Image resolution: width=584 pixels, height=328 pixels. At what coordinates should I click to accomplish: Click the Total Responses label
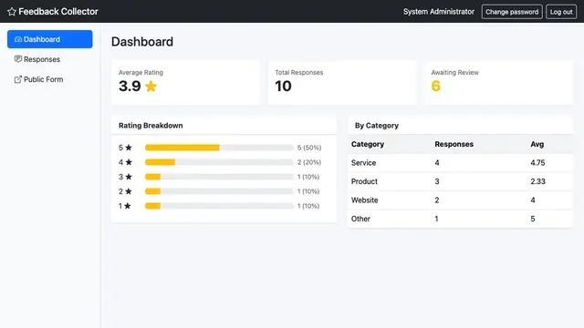[x=299, y=73]
